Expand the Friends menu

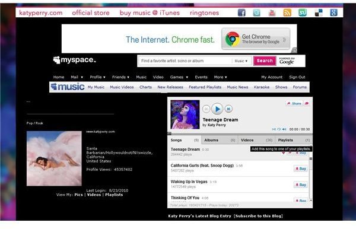120,77
